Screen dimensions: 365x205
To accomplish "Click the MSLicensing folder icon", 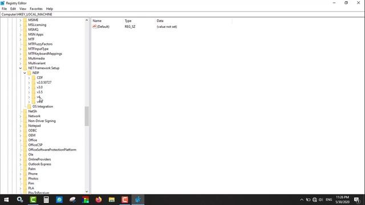I will [25, 25].
